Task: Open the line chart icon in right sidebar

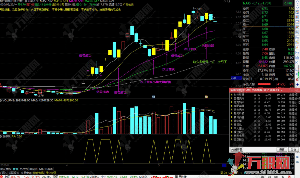Action: click(x=297, y=22)
